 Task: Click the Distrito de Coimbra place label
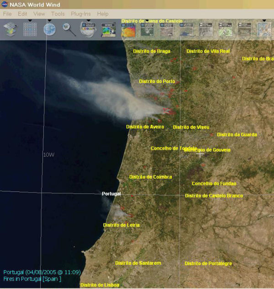[x=150, y=177]
